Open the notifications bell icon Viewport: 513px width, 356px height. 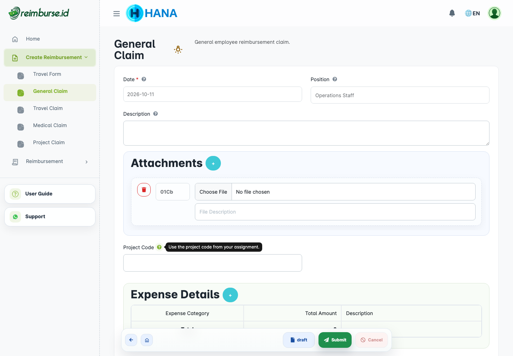(x=452, y=13)
